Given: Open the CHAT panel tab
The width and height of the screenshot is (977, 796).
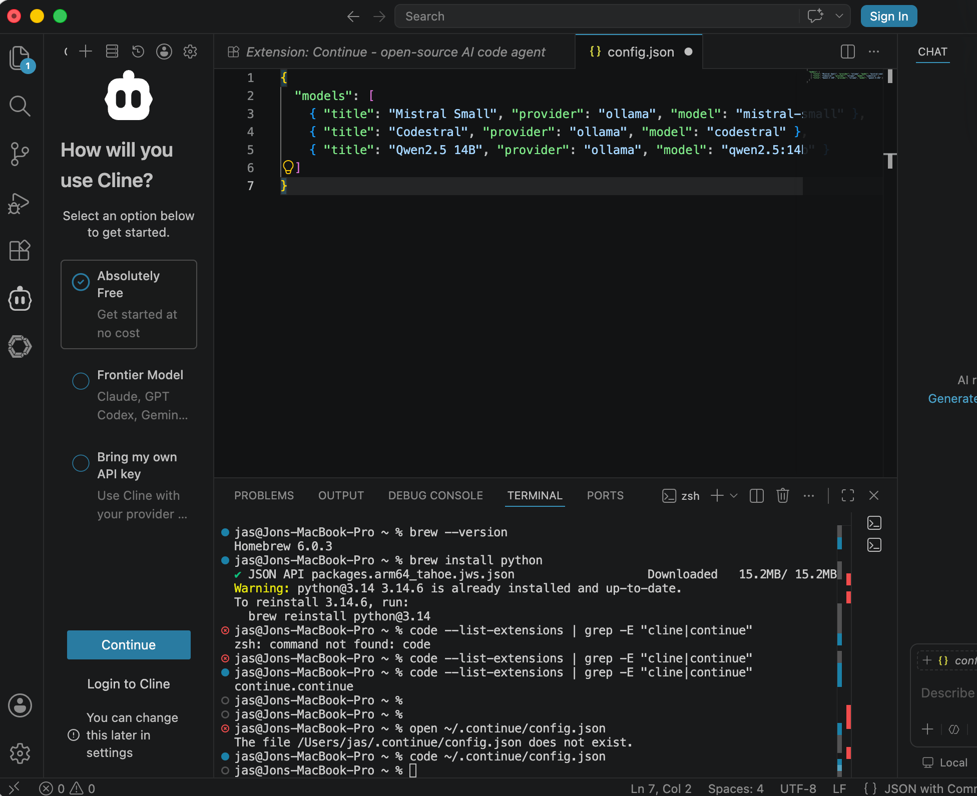Looking at the screenshot, I should coord(932,52).
